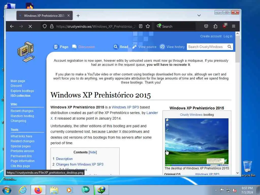Click the muted volume tray icon

(x=234, y=190)
